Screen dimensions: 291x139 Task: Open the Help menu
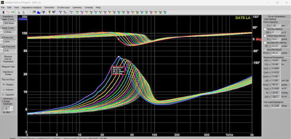point(98,8)
